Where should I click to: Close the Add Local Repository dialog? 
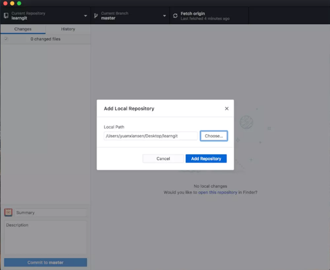(x=227, y=108)
